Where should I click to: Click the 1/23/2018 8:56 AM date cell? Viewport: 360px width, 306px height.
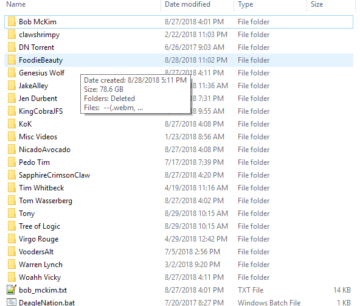pos(195,137)
